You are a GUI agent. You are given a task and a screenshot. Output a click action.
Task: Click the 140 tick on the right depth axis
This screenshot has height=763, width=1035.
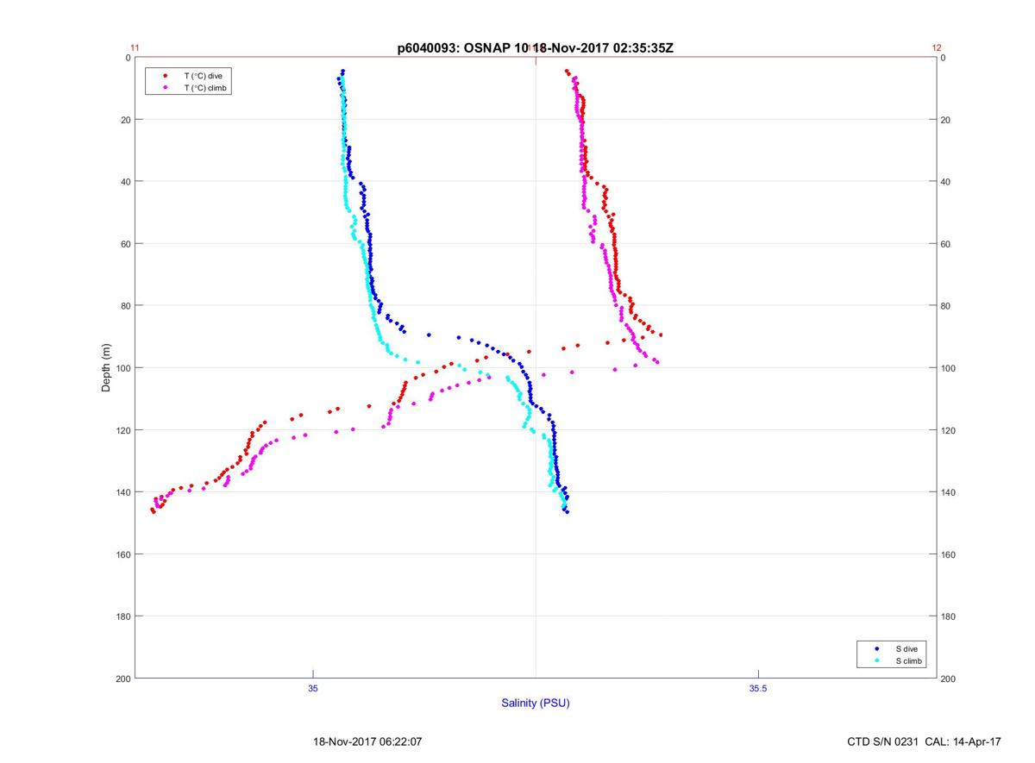(949, 492)
